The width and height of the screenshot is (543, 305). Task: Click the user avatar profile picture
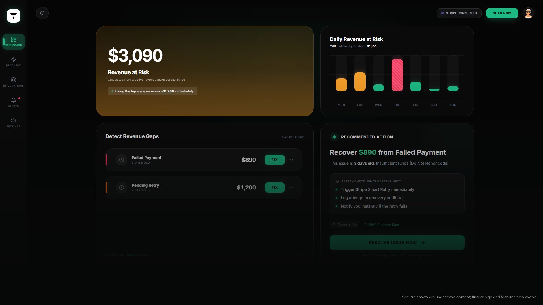528,13
